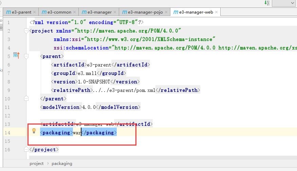Viewport: 297px width, 171px height.
Task: Click the Maven parent navigation gutter icon
Action: coord(17,56)
